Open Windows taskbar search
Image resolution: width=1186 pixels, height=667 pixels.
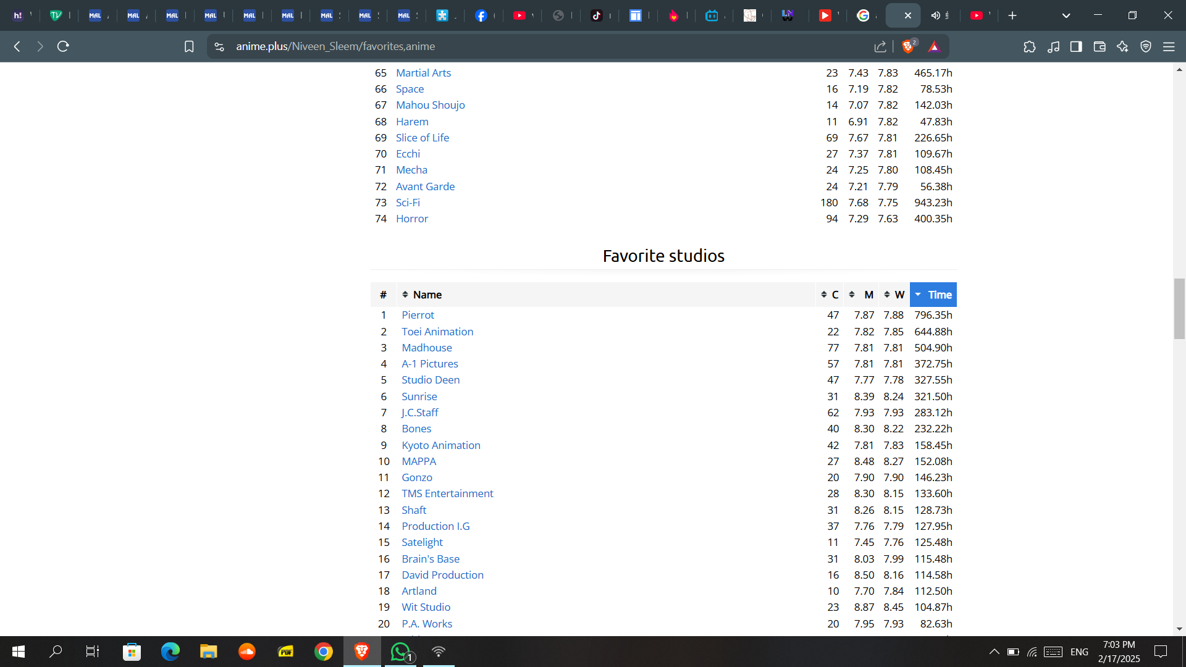click(56, 652)
